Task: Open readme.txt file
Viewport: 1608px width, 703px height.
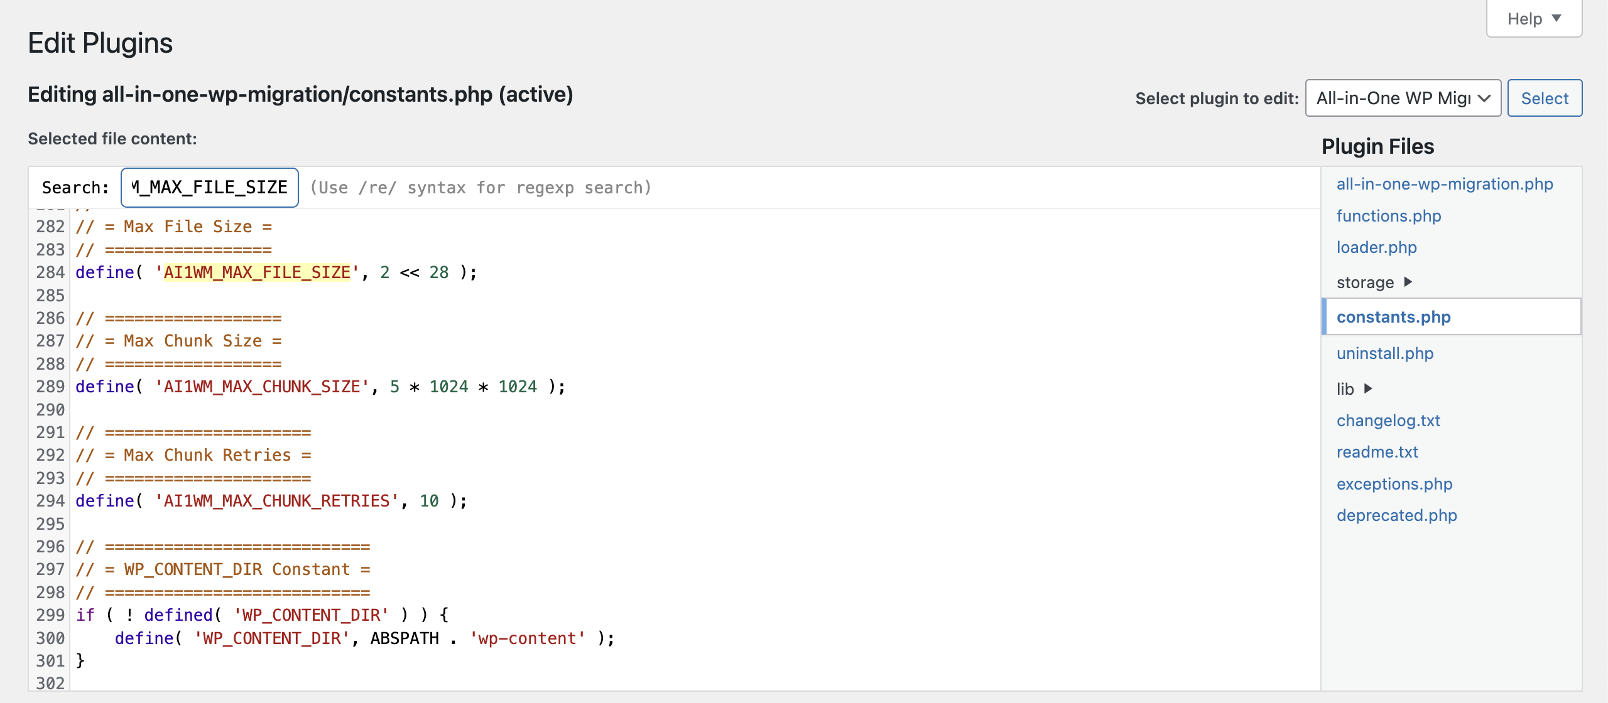Action: [1377, 452]
